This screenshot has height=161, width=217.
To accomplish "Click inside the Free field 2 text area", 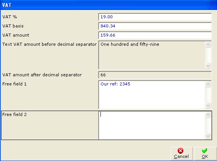I will pos(152,125).
